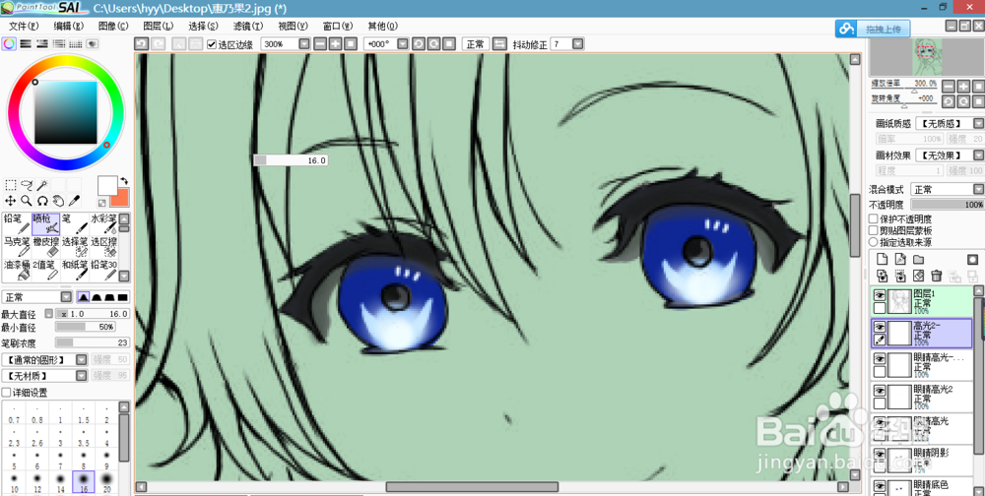Open the 图像(C) menu

point(113,26)
